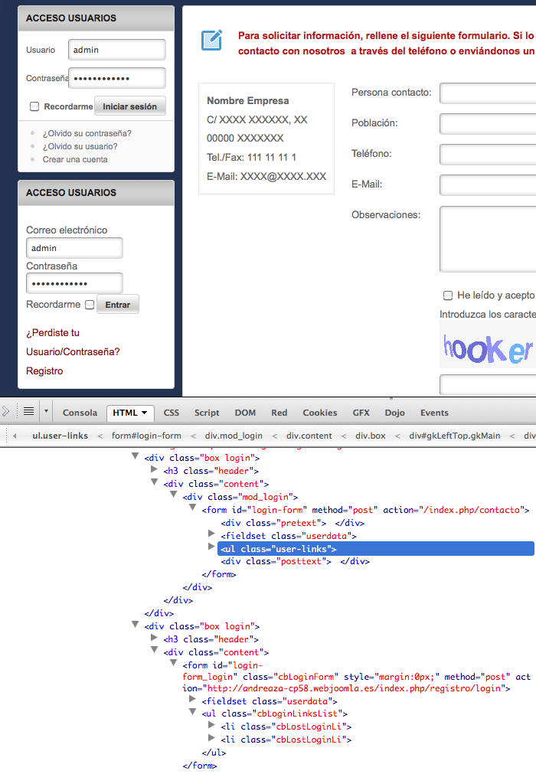Screen dimensions: 536x774
Task: Focus the Contraseña field under Correo electrónico
Action: (x=74, y=283)
